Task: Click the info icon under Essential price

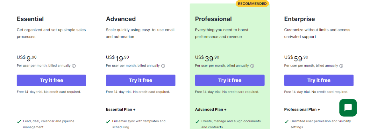Action: [x=74, y=66]
